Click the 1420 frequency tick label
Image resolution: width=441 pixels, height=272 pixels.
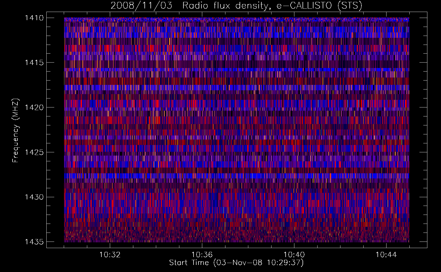[x=34, y=107]
